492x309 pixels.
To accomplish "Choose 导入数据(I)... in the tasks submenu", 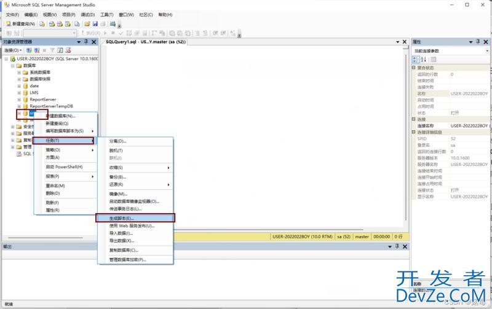I will (x=135, y=233).
